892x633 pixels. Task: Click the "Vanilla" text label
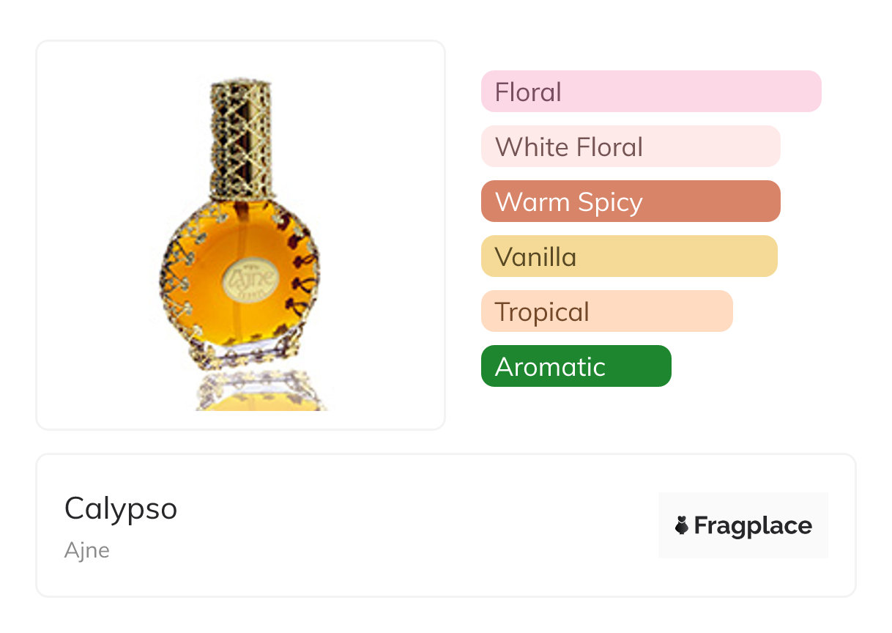click(535, 256)
